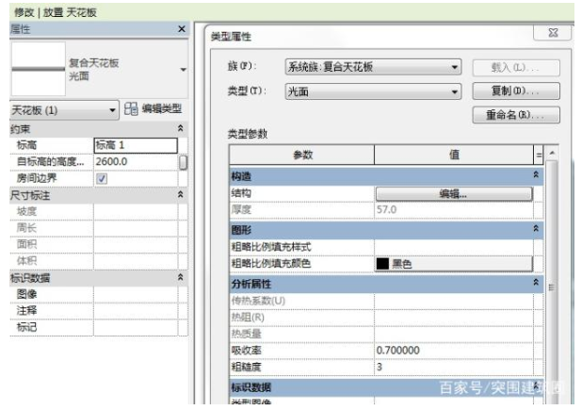Toggle the Room Bounding checkbox

(x=102, y=179)
